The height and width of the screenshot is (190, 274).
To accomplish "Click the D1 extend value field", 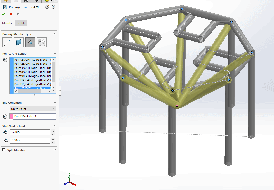I will [30, 132].
